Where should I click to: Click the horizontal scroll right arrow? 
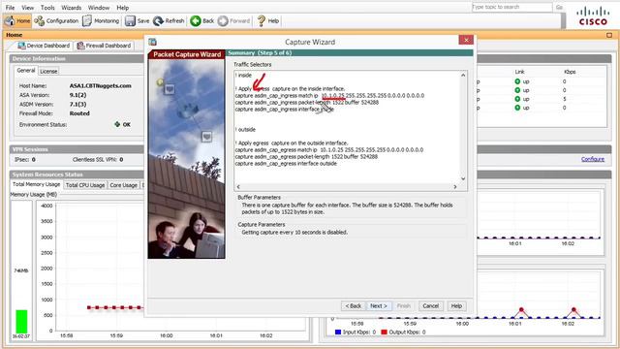click(455, 187)
